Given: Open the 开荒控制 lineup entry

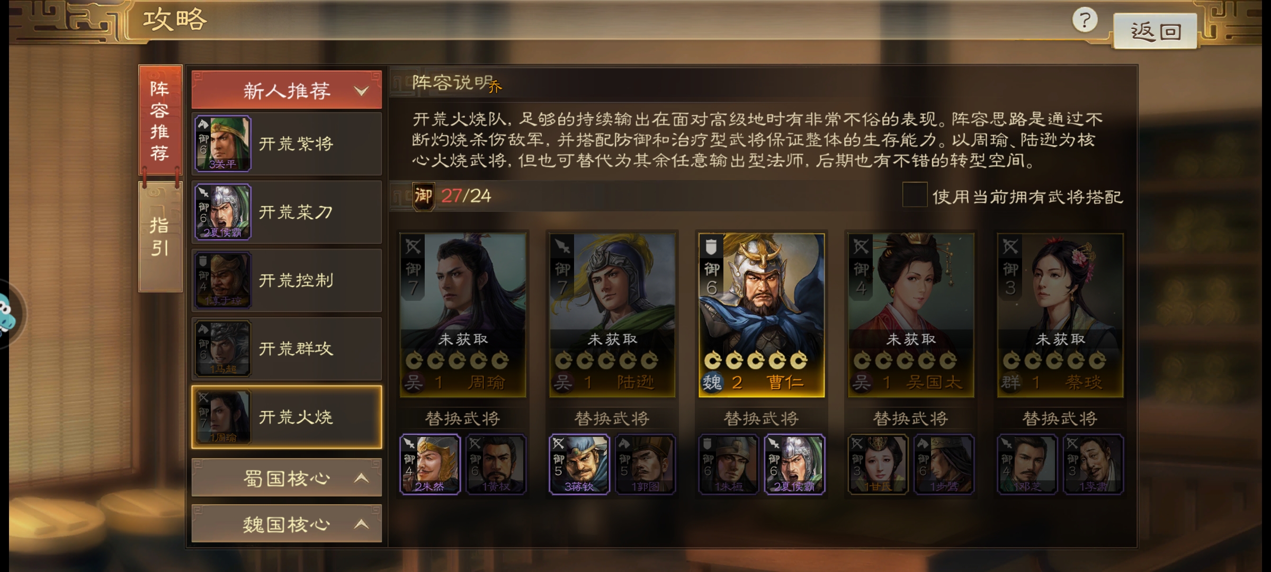Looking at the screenshot, I should point(287,280).
